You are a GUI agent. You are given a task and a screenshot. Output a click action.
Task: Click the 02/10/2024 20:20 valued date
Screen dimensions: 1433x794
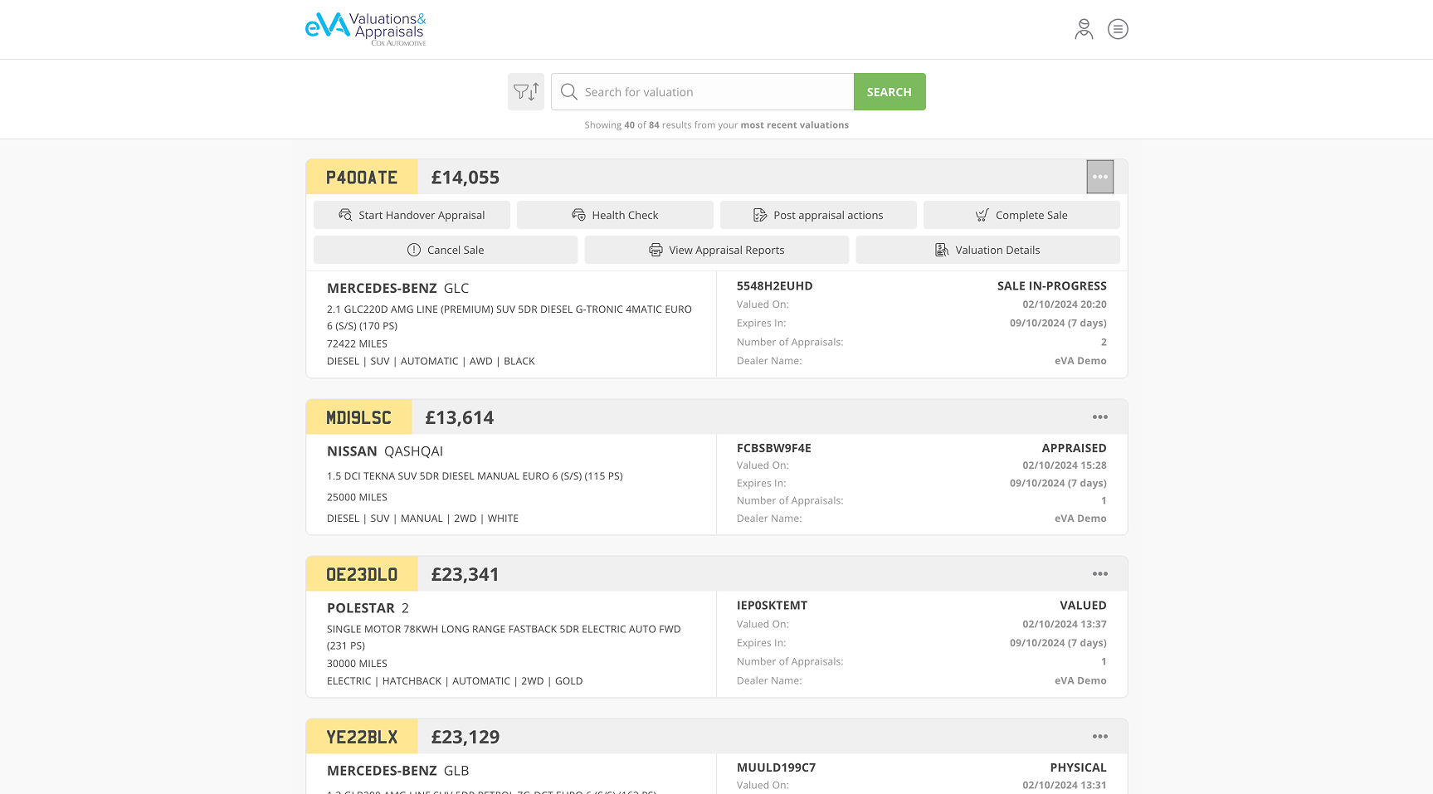pyautogui.click(x=1065, y=304)
